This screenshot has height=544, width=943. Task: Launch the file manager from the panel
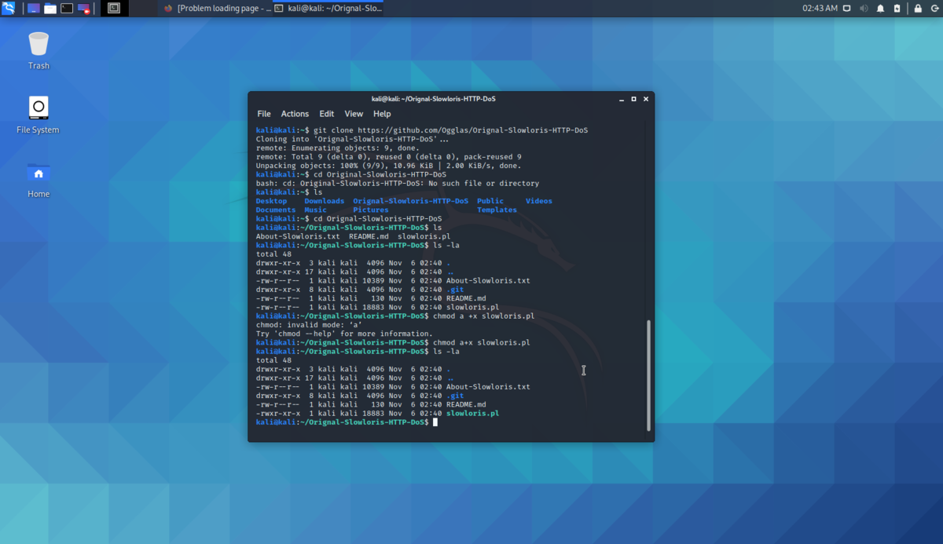pos(50,9)
